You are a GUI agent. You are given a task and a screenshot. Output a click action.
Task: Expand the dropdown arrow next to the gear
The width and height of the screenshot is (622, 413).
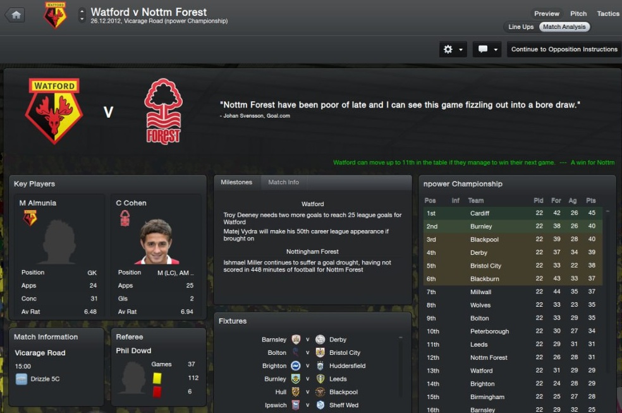[461, 50]
